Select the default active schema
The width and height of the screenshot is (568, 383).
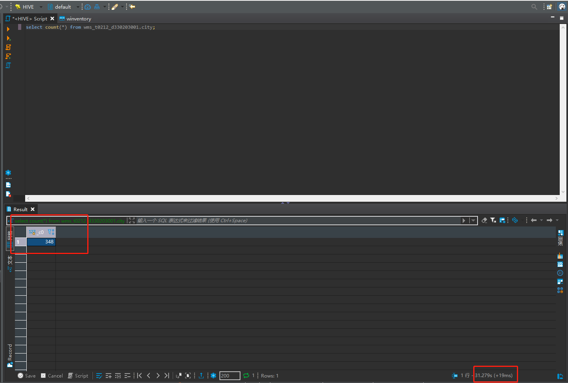pos(59,7)
